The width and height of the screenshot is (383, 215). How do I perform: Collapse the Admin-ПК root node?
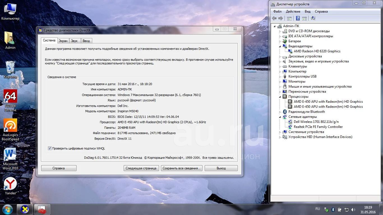click(x=274, y=26)
